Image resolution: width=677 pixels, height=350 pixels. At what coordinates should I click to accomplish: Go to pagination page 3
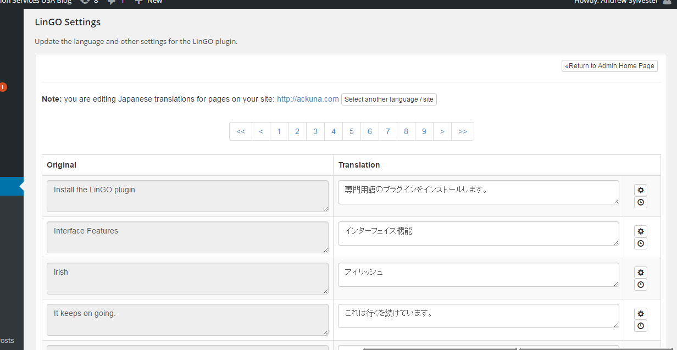tap(315, 131)
